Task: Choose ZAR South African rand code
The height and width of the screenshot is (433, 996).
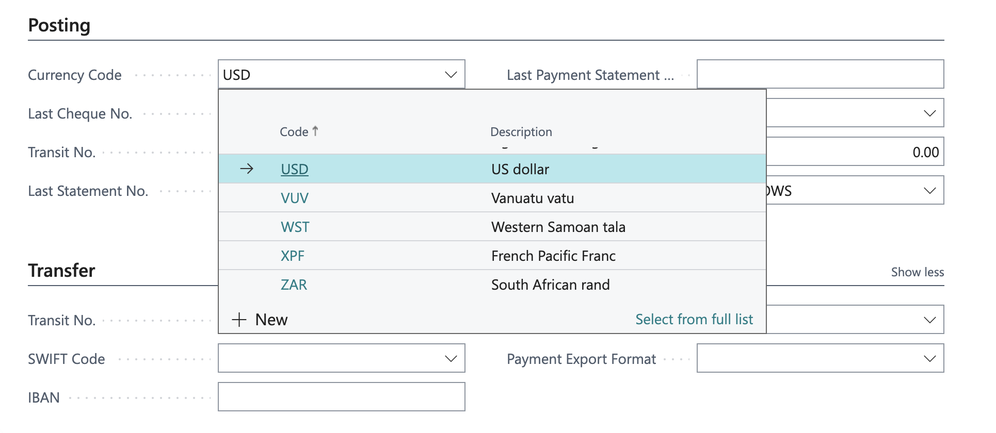Action: [x=294, y=285]
